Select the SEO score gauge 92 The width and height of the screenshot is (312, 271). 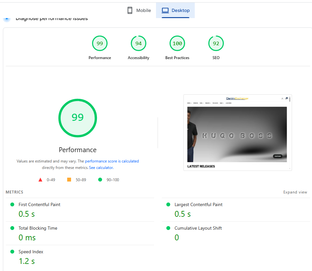click(216, 44)
